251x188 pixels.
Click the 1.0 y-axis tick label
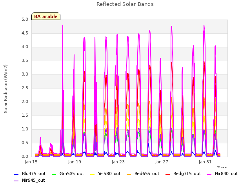pos(25,129)
